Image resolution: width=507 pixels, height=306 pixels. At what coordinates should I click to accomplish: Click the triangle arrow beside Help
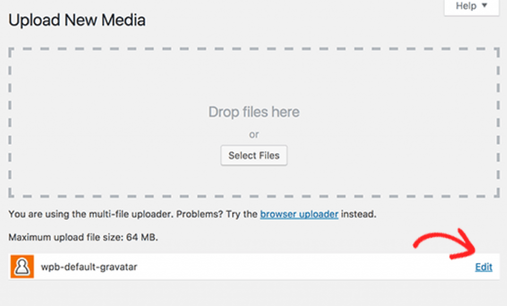click(x=484, y=5)
